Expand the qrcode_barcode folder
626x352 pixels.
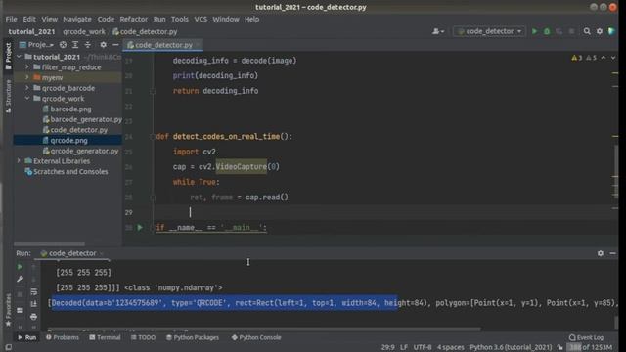pos(27,88)
